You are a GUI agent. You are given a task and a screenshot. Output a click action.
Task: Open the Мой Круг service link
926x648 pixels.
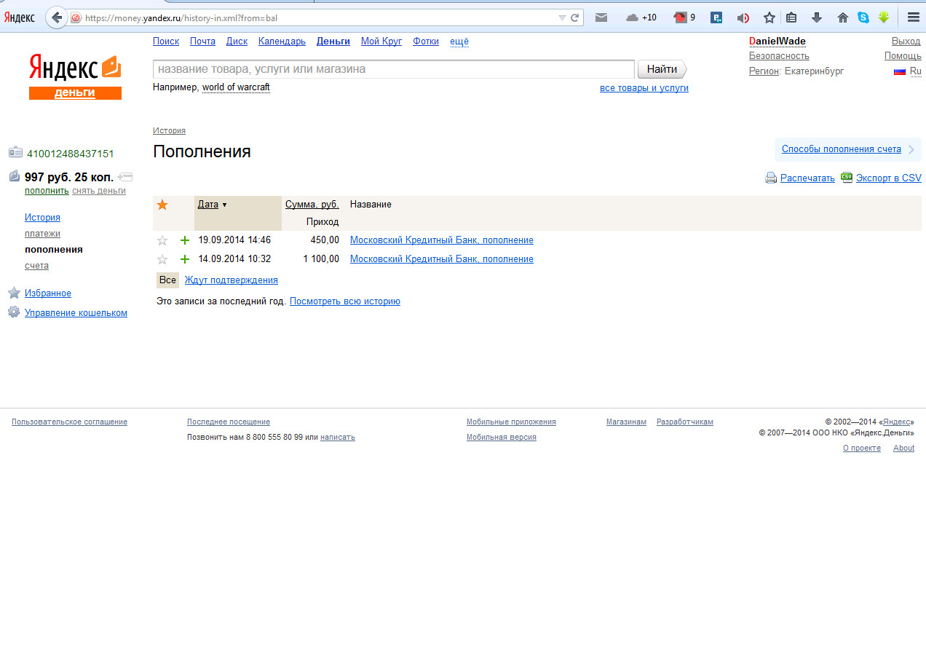(x=381, y=42)
